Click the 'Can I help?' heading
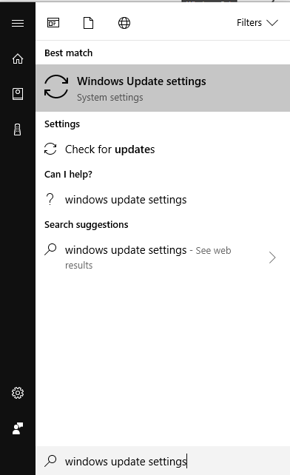Image resolution: width=290 pixels, height=475 pixels. tap(68, 174)
